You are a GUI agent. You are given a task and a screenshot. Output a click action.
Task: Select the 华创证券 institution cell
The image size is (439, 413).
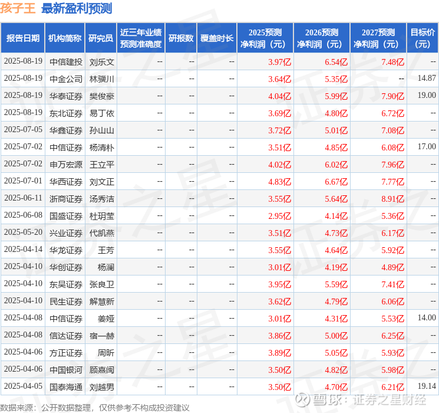click(x=66, y=267)
